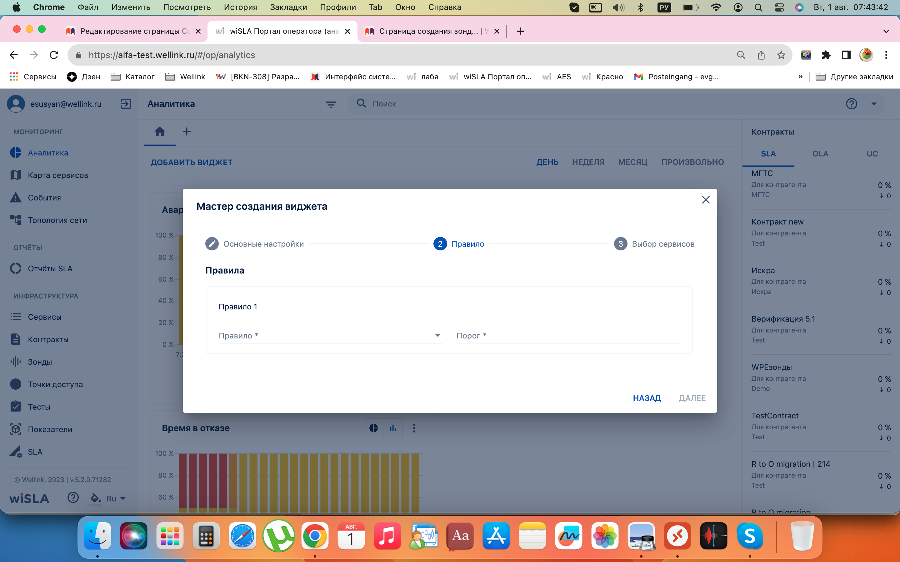Click the Поиск search field
Screen dimensions: 900x562
(595, 104)
